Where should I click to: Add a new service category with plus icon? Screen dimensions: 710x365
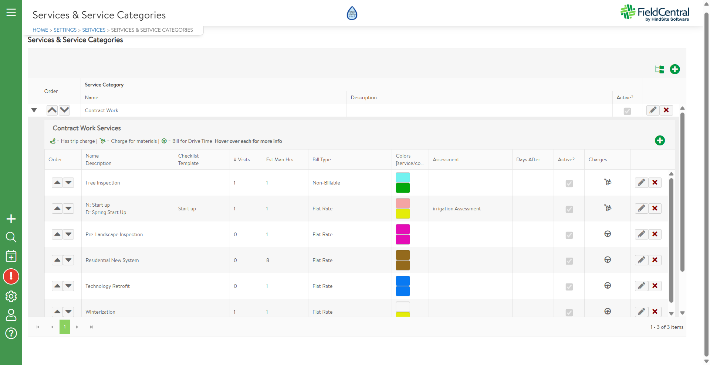(674, 69)
